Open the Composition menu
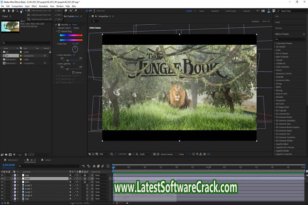The height and width of the screenshot is (205, 308). coord(17,6)
